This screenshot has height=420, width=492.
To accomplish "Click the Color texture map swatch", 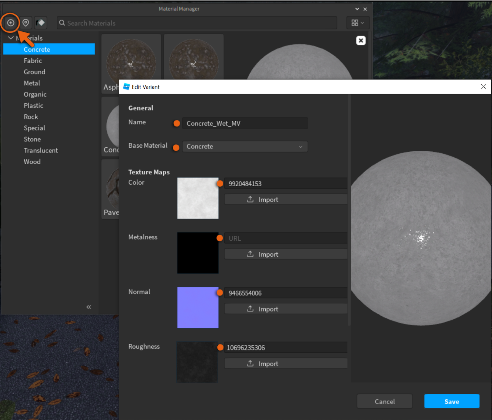I will point(198,198).
